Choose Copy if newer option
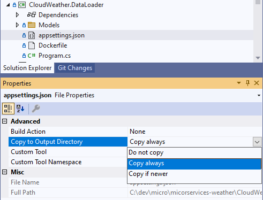 coord(194,174)
